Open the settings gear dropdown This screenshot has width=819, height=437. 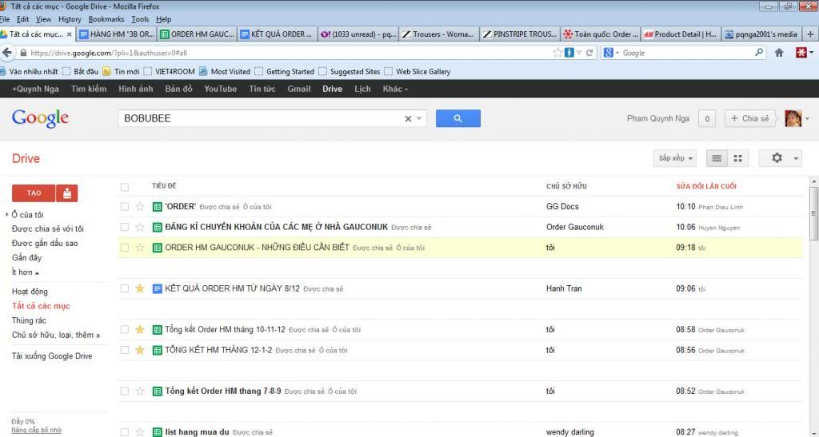780,158
